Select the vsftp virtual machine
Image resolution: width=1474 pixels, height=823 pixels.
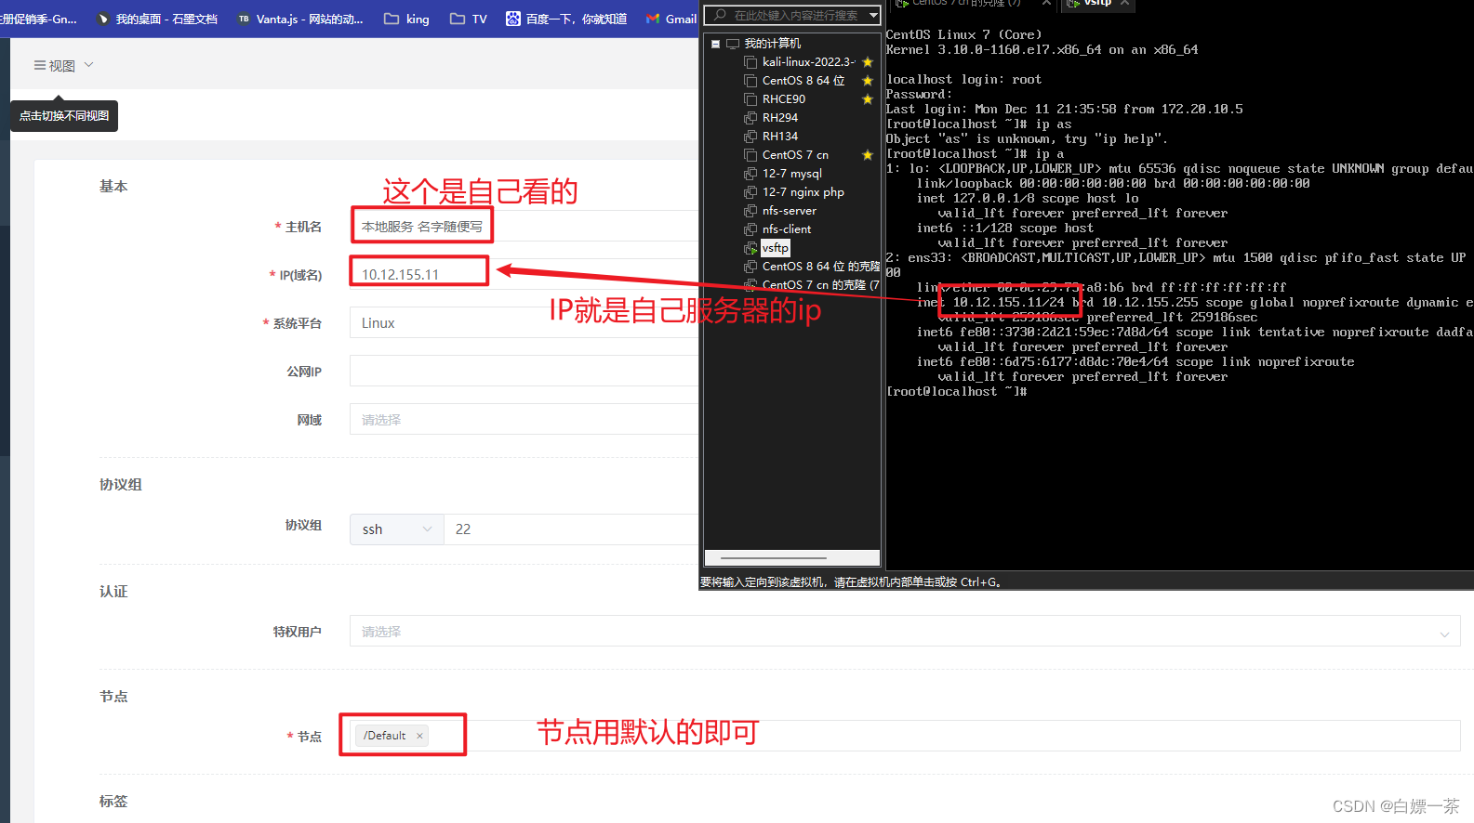point(776,248)
